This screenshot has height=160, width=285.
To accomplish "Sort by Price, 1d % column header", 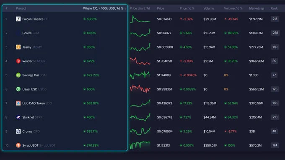I will click(x=187, y=8).
